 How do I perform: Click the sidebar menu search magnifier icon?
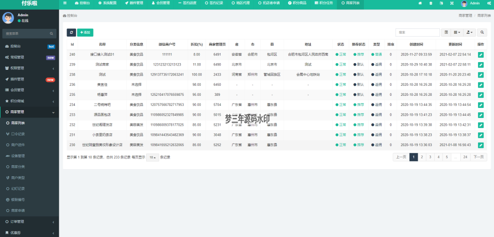51,34
